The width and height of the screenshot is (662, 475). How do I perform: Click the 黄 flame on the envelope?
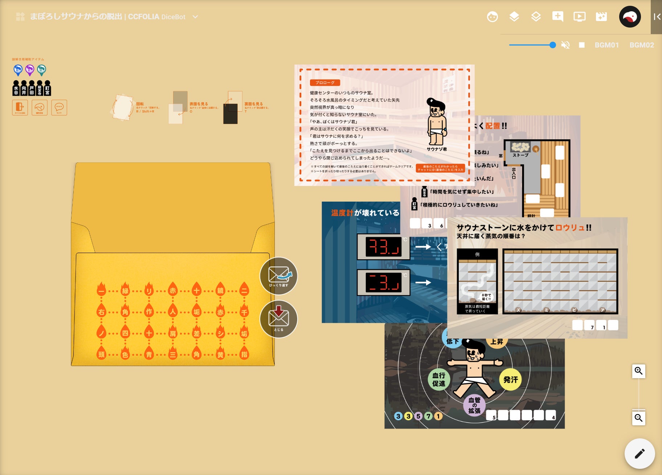pos(220,352)
